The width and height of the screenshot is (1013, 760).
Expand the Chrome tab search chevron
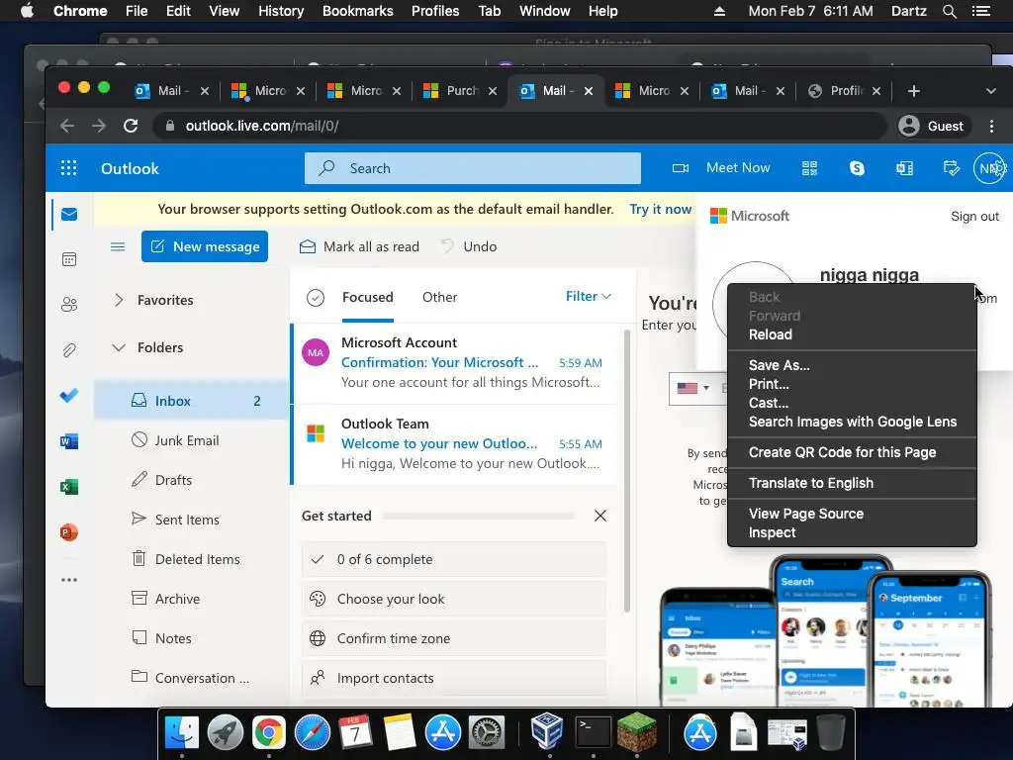(991, 91)
